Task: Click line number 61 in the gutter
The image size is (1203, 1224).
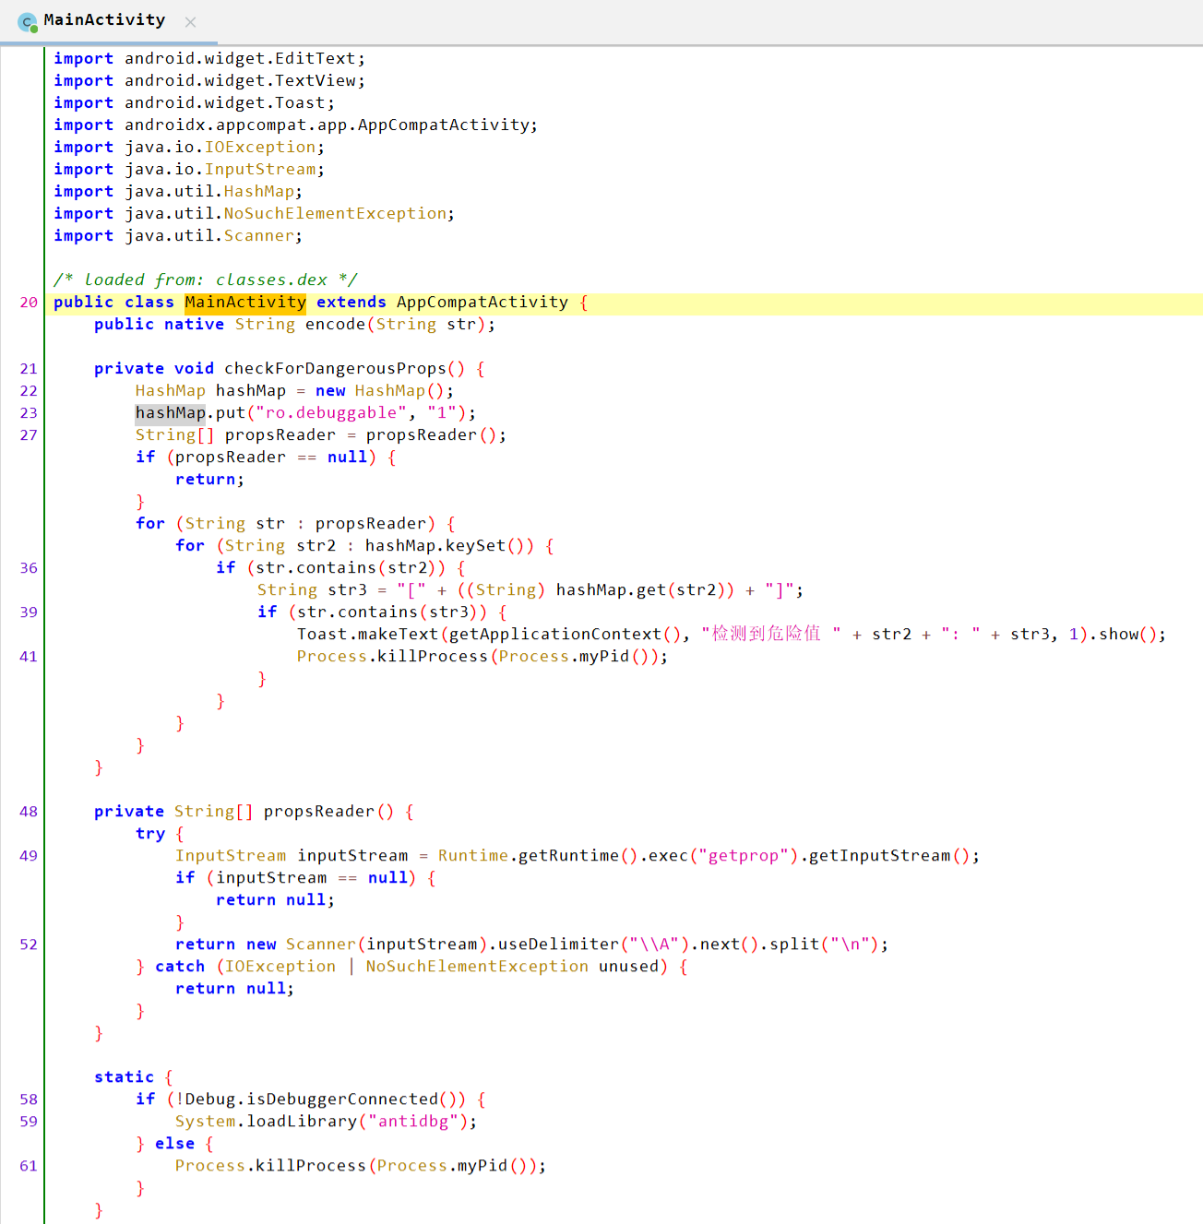Action: pos(29,1166)
